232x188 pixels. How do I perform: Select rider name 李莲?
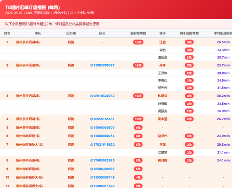[x=162, y=145]
